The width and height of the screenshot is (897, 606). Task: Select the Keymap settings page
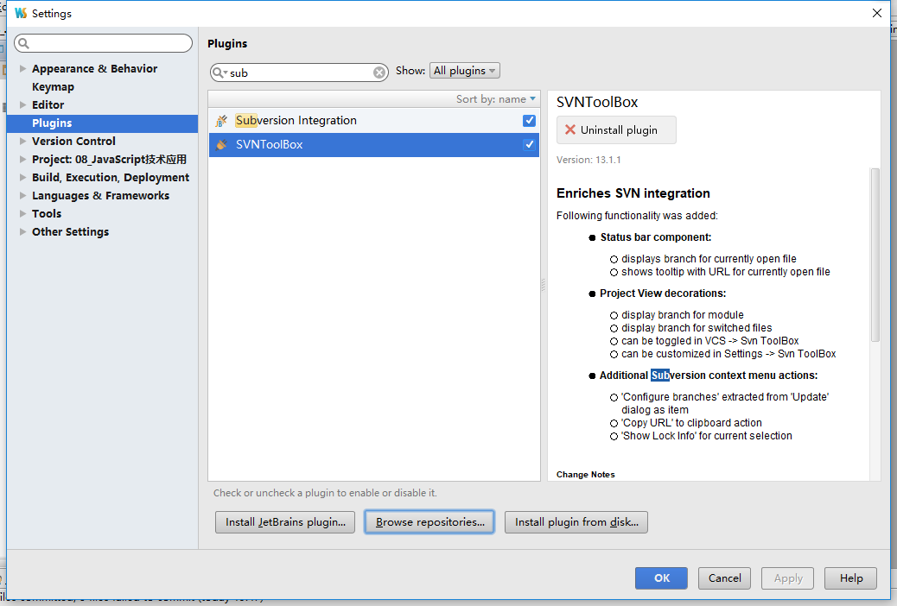point(53,86)
